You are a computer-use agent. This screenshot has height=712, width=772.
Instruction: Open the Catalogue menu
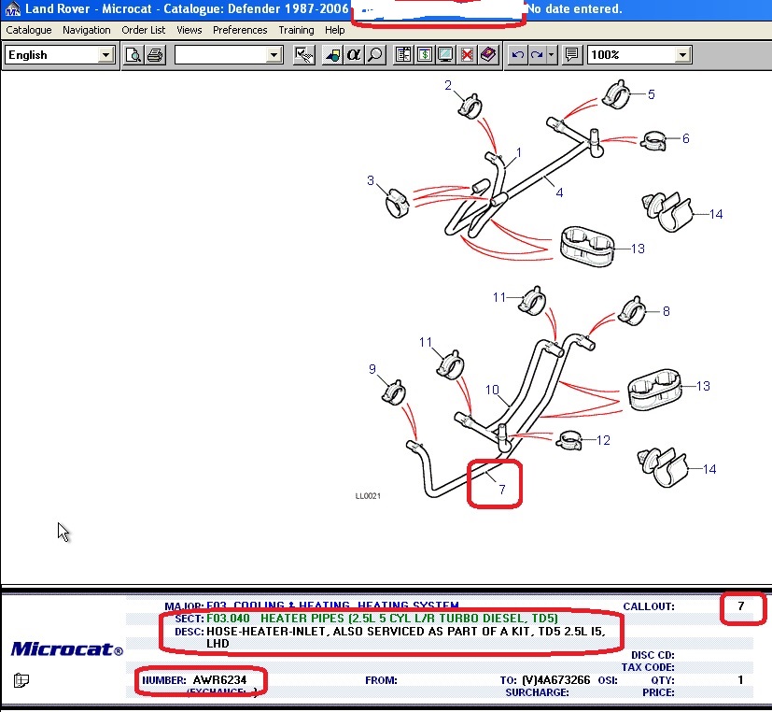tap(28, 30)
